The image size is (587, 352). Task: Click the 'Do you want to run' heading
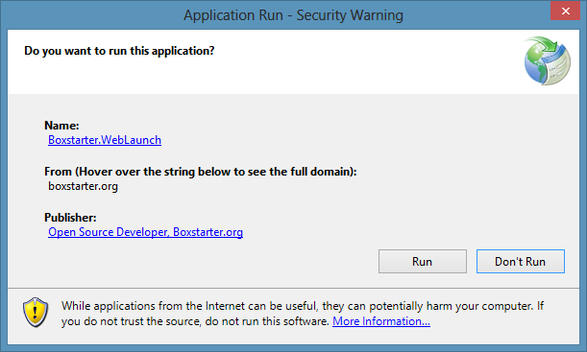pos(119,51)
